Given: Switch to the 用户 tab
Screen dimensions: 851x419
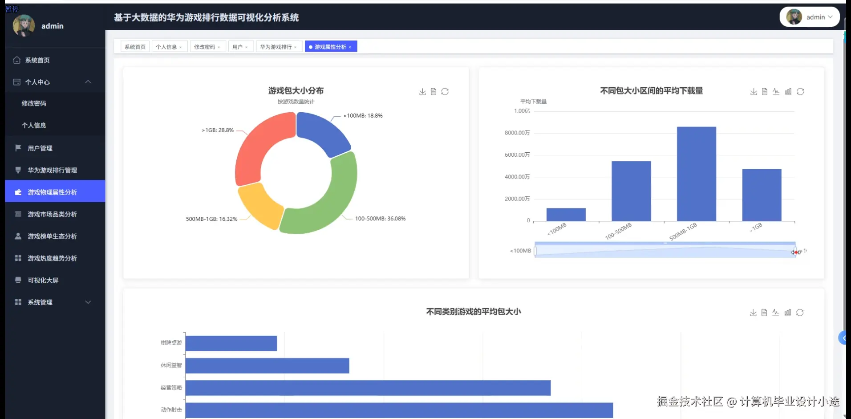Looking at the screenshot, I should (x=237, y=47).
